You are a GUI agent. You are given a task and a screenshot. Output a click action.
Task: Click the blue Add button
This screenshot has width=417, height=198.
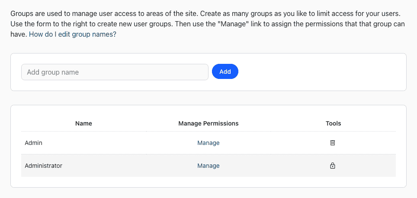click(225, 72)
